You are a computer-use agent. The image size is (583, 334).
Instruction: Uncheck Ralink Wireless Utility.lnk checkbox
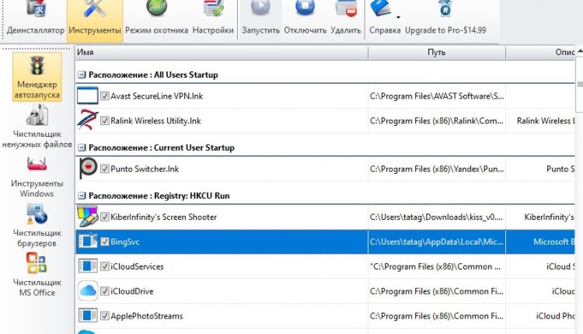pos(105,120)
